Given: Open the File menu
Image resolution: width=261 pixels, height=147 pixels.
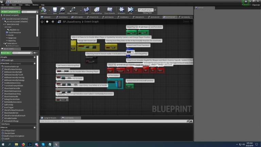Looking at the screenshot, I should [2, 5].
